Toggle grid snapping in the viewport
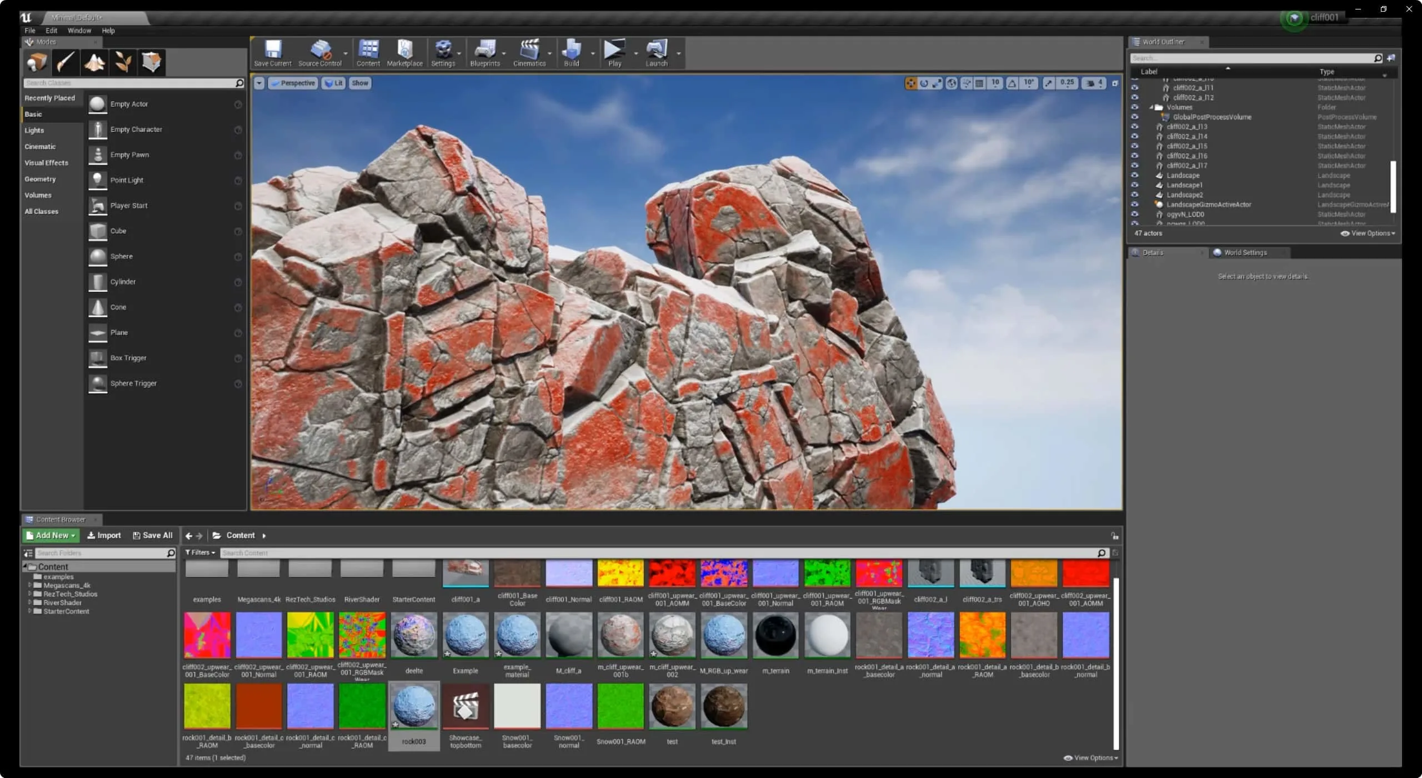1422x778 pixels. (x=980, y=83)
